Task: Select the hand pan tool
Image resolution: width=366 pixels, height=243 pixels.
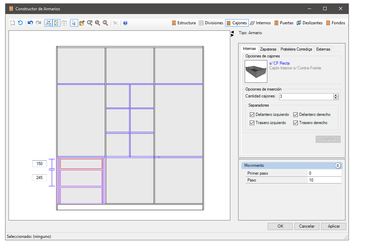Action: [x=82, y=23]
